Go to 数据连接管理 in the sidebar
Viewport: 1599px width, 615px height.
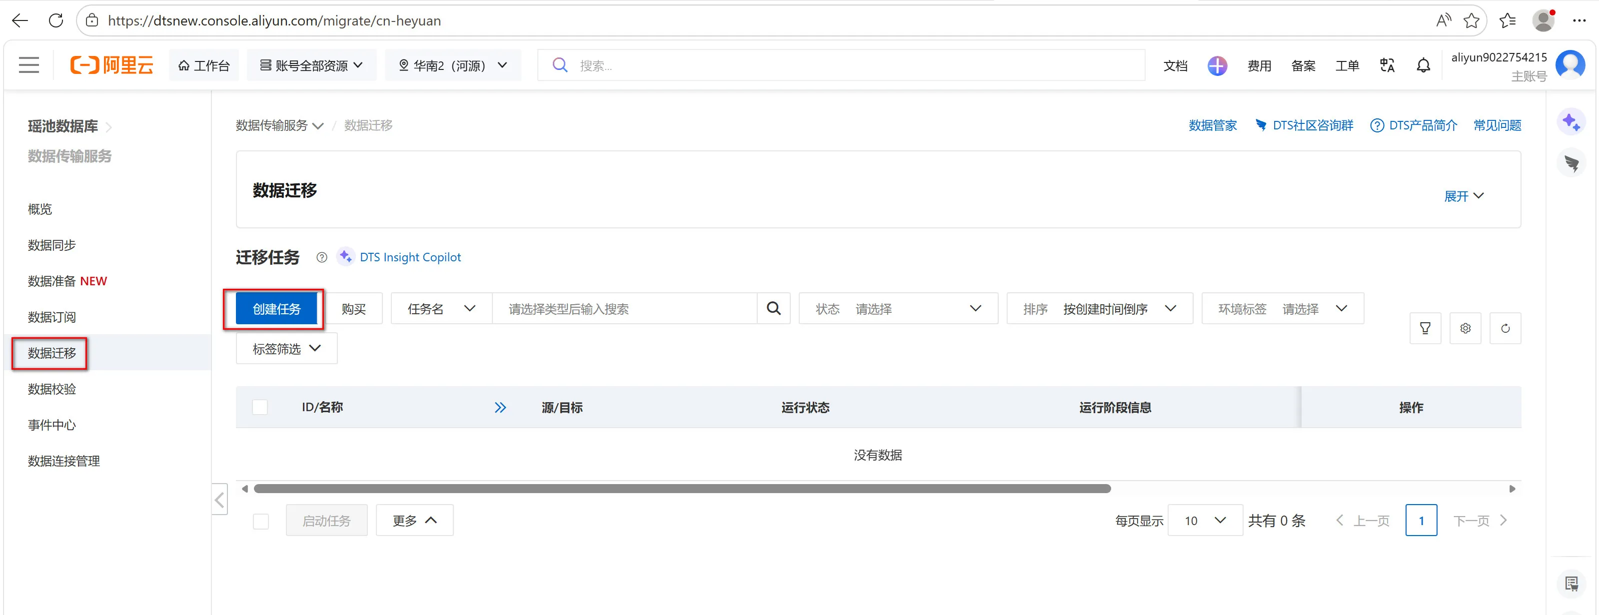pos(64,461)
